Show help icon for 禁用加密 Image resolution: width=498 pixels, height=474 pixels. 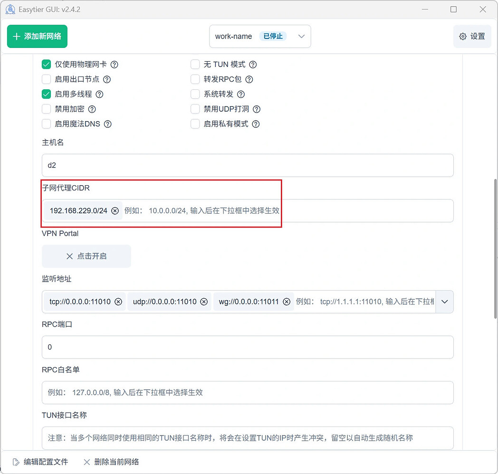[x=92, y=109]
